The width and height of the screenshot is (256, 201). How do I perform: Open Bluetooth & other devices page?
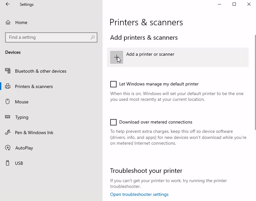pyautogui.click(x=41, y=71)
